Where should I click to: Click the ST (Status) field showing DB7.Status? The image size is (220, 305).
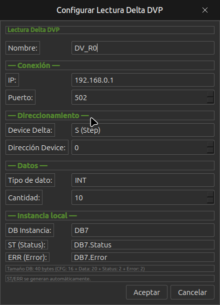pyautogui.click(x=143, y=245)
